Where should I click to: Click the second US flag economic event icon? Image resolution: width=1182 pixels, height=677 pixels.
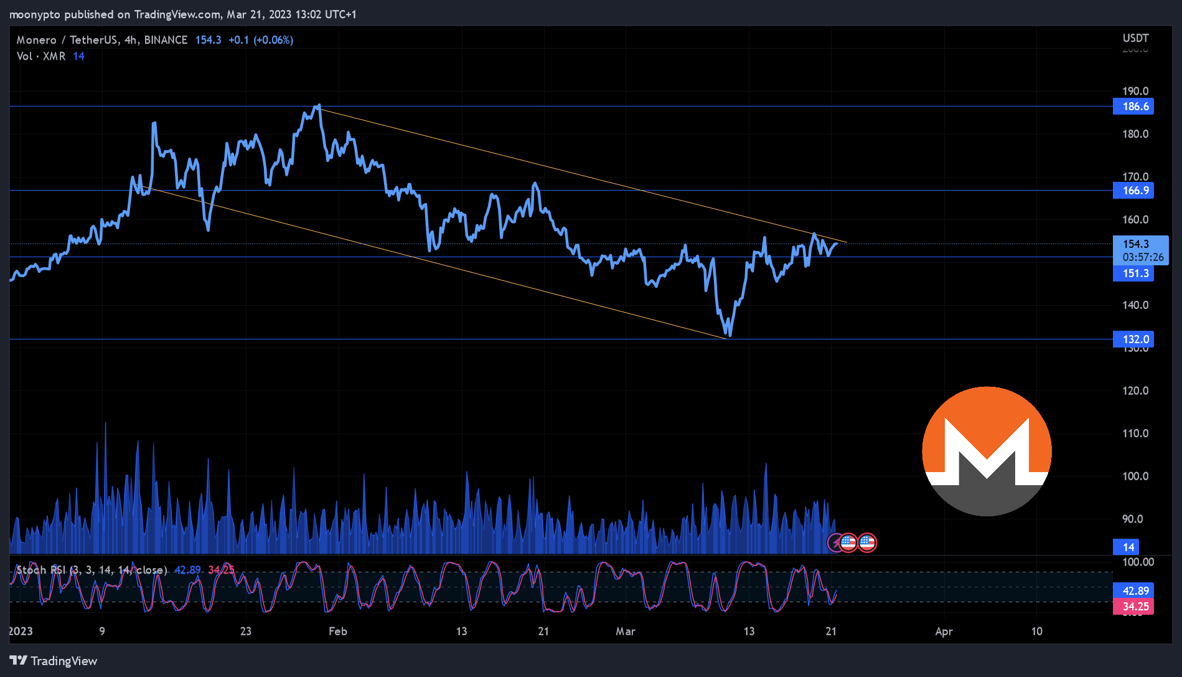click(867, 543)
